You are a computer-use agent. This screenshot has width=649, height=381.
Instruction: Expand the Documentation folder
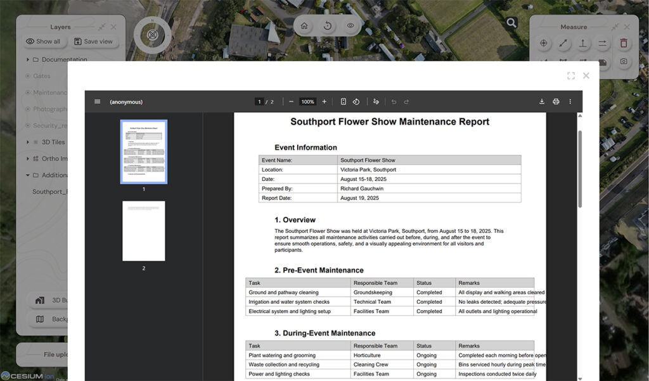coord(28,59)
